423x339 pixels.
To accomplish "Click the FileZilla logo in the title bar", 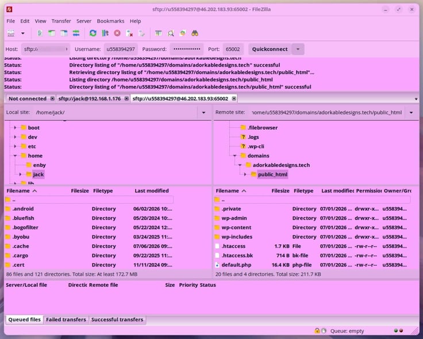I will [9, 9].
